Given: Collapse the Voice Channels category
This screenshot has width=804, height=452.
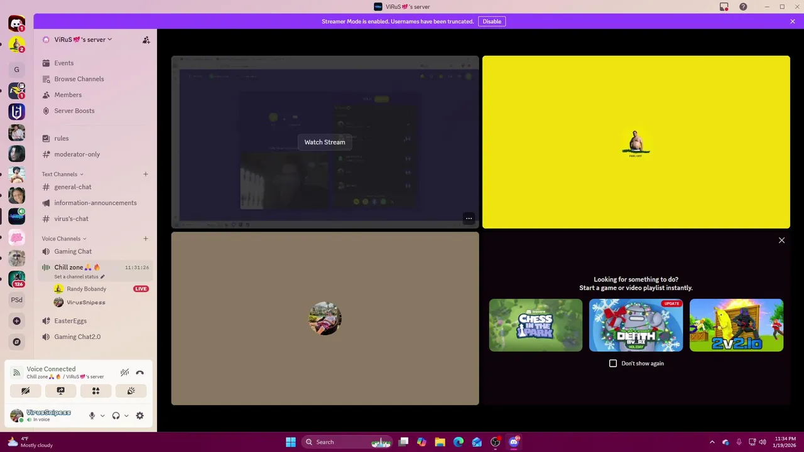Looking at the screenshot, I should tap(64, 239).
